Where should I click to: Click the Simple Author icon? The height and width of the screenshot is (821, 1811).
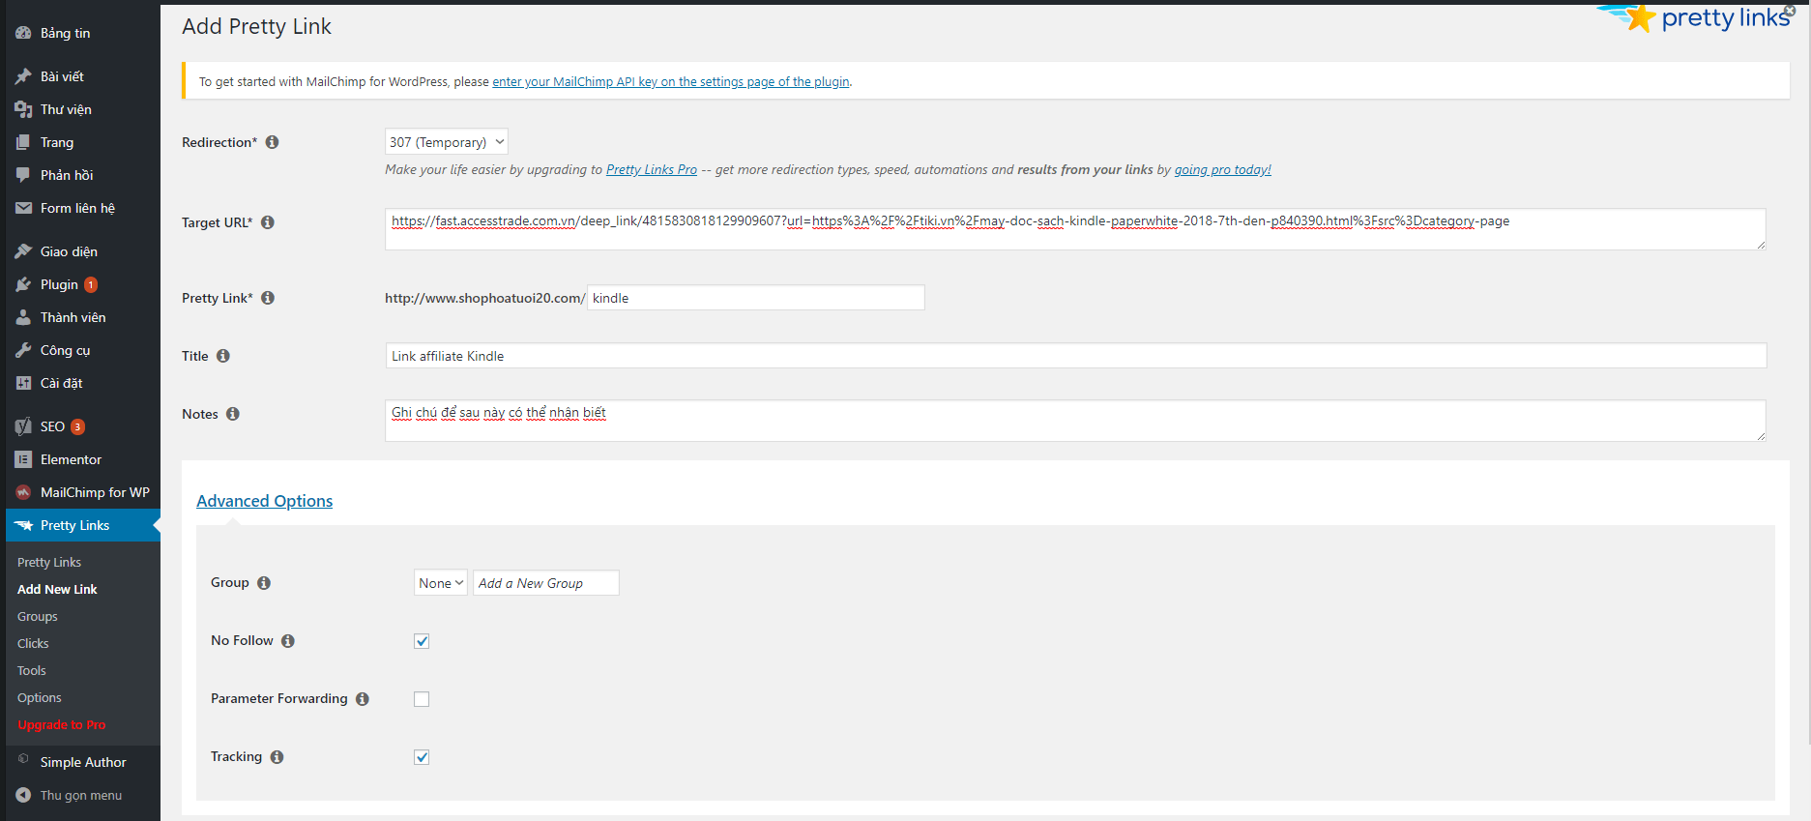point(23,759)
